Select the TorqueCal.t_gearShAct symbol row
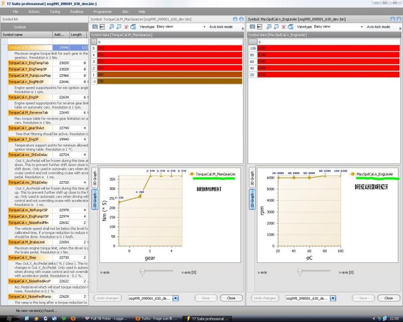The width and height of the screenshot is (403, 322). pos(48,128)
